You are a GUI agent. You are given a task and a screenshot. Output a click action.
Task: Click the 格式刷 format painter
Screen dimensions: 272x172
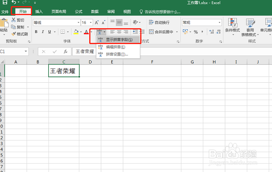click(x=19, y=34)
